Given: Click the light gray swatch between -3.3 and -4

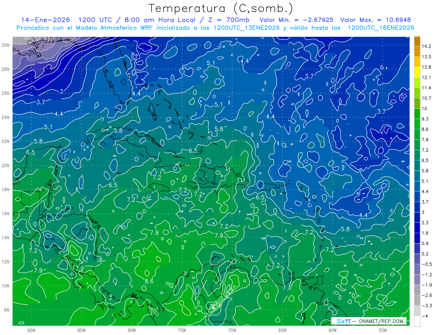Looking at the screenshot, I should pos(417,311).
